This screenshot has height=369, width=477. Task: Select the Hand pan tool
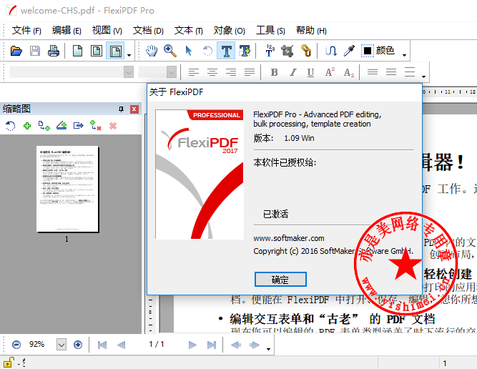point(152,51)
